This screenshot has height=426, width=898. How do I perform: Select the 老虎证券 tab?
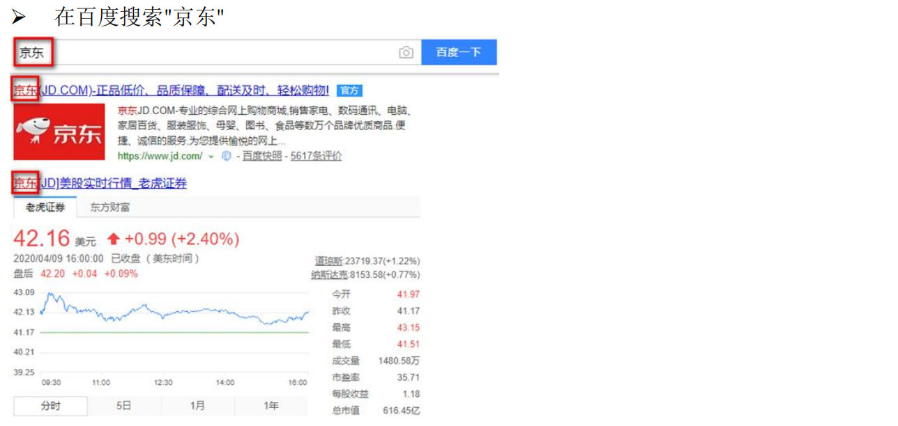click(x=45, y=207)
